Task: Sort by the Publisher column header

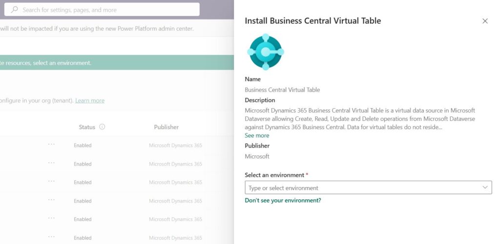Action: tap(166, 127)
